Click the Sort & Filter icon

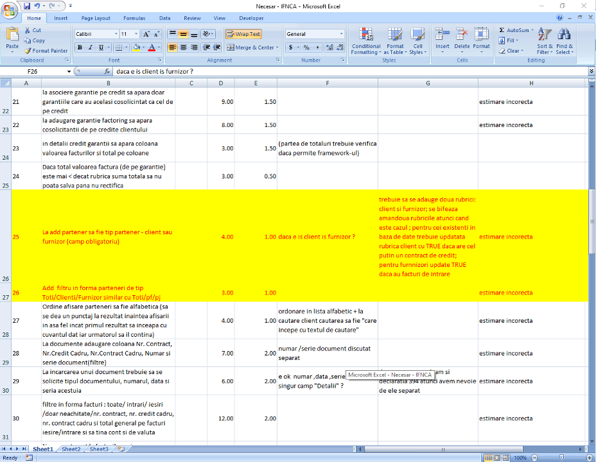pos(545,41)
